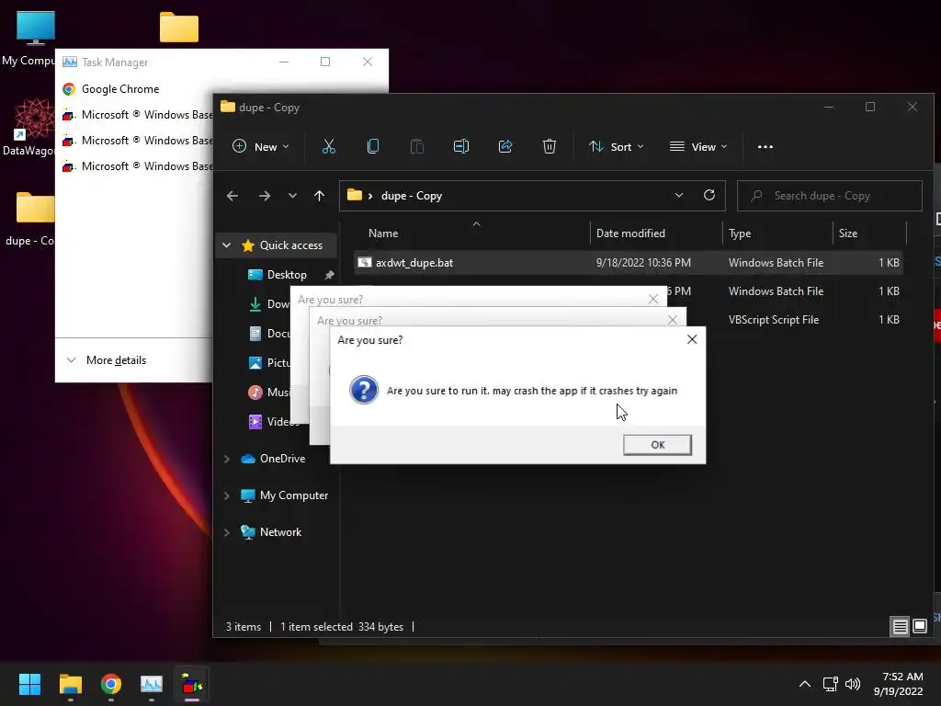Go forward with the right arrow in Explorer
This screenshot has width=941, height=706.
pos(264,196)
